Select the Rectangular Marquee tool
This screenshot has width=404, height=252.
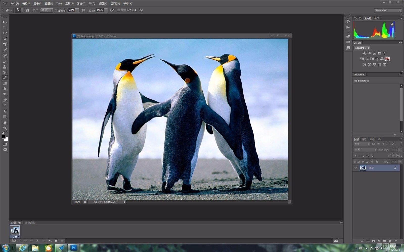click(x=5, y=28)
